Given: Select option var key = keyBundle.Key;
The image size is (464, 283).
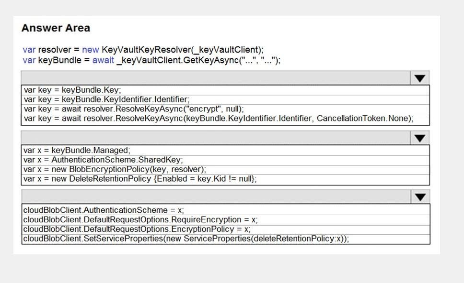Looking at the screenshot, I should (x=225, y=90).
